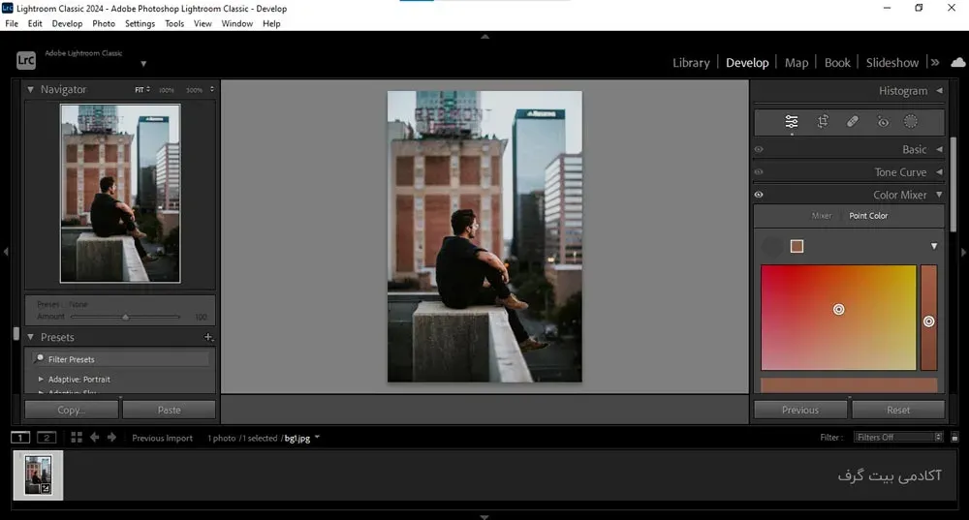Click the Copy... button
This screenshot has height=520, width=969.
pyautogui.click(x=72, y=410)
